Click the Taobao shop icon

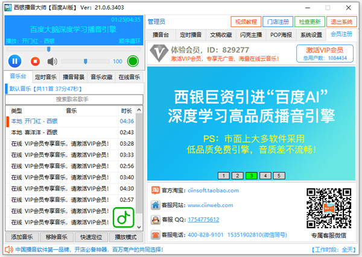point(156,190)
